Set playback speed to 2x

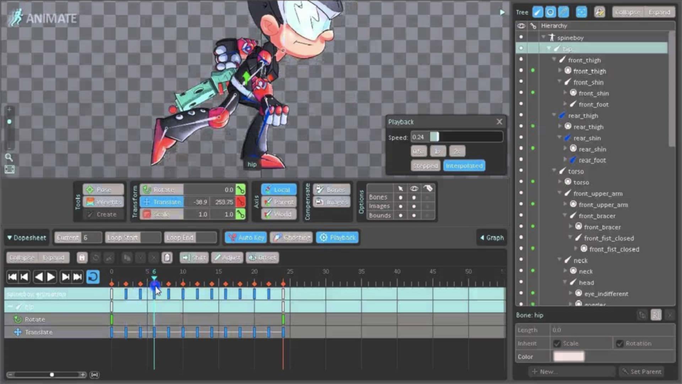click(x=457, y=151)
